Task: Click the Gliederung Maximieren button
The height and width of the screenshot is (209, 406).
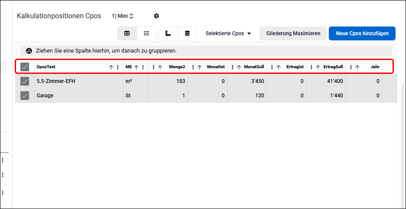Action: point(293,33)
